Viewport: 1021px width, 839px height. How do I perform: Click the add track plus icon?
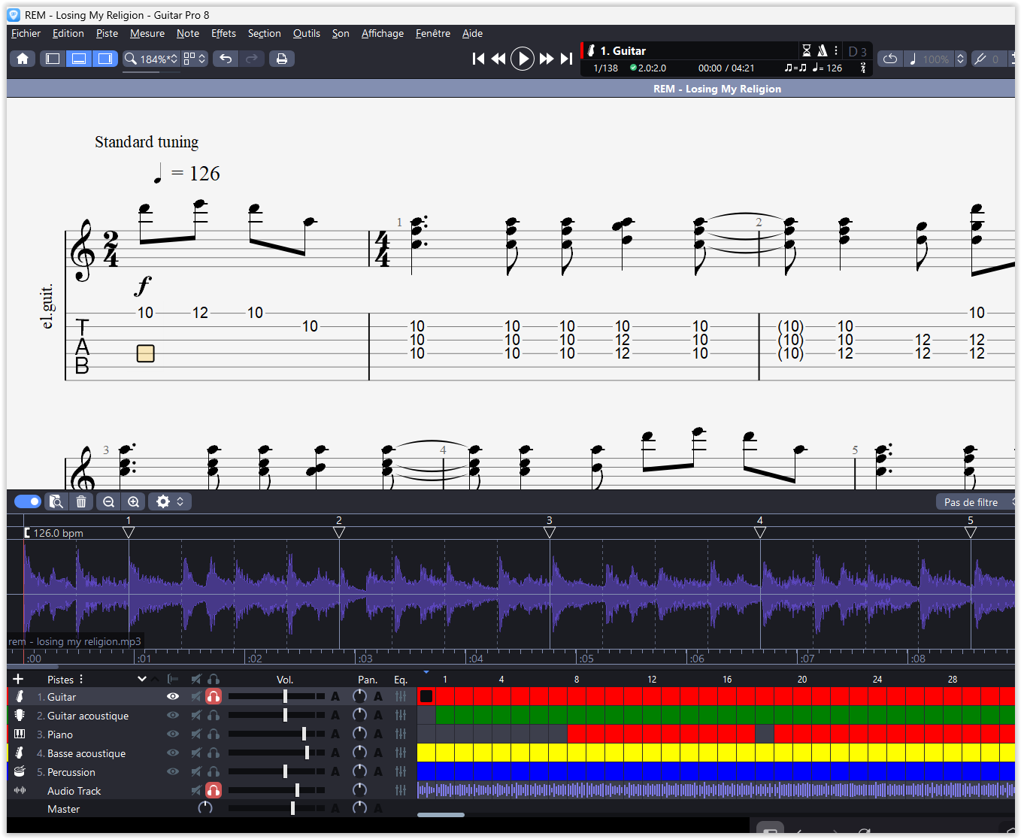18,679
